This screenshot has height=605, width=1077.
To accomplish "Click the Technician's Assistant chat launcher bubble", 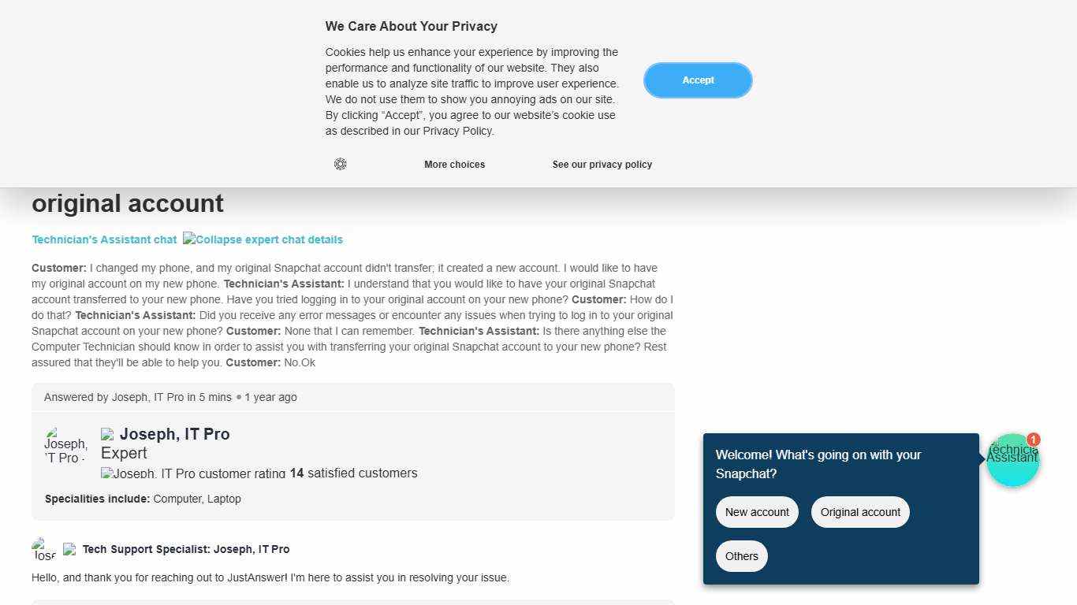I will (x=1012, y=460).
